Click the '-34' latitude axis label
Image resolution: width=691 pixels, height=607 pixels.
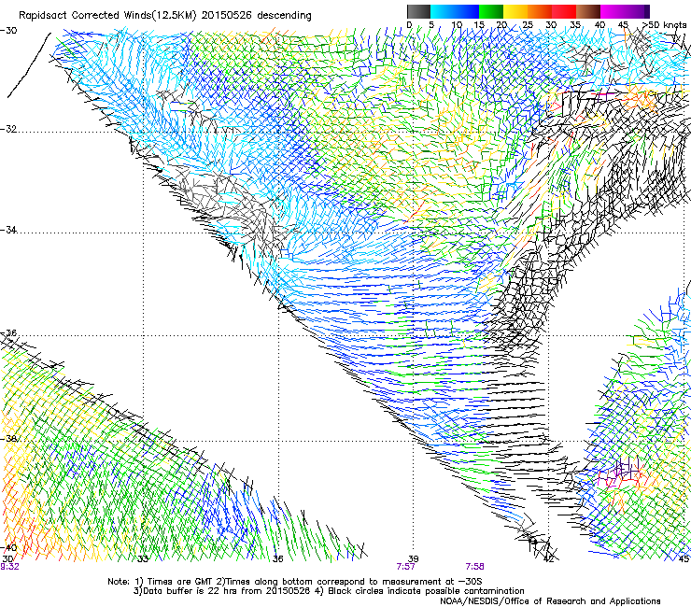click(8, 230)
